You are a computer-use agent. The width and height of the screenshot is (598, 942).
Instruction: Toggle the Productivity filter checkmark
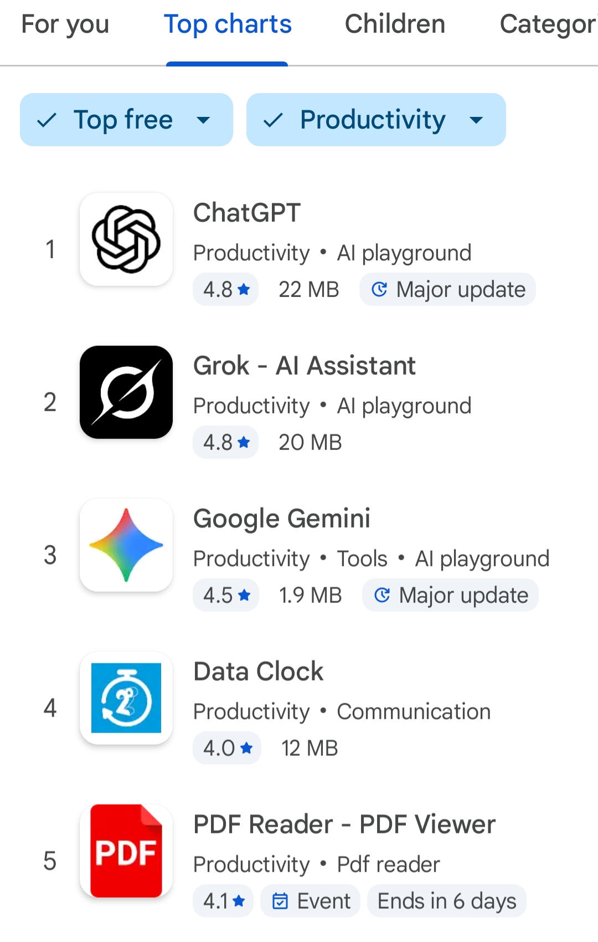tap(273, 120)
